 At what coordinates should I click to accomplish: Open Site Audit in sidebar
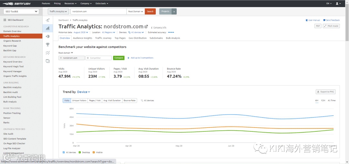pos(8,134)
